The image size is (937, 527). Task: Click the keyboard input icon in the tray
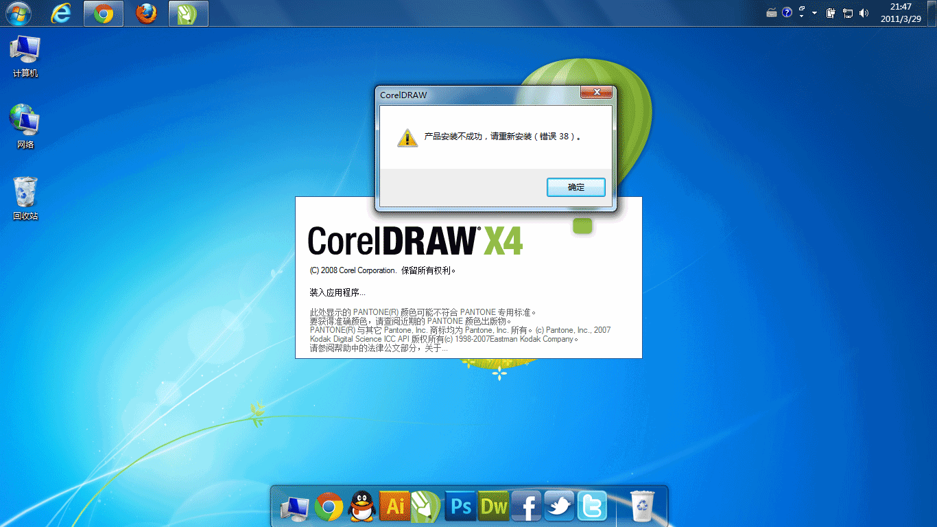click(x=772, y=12)
